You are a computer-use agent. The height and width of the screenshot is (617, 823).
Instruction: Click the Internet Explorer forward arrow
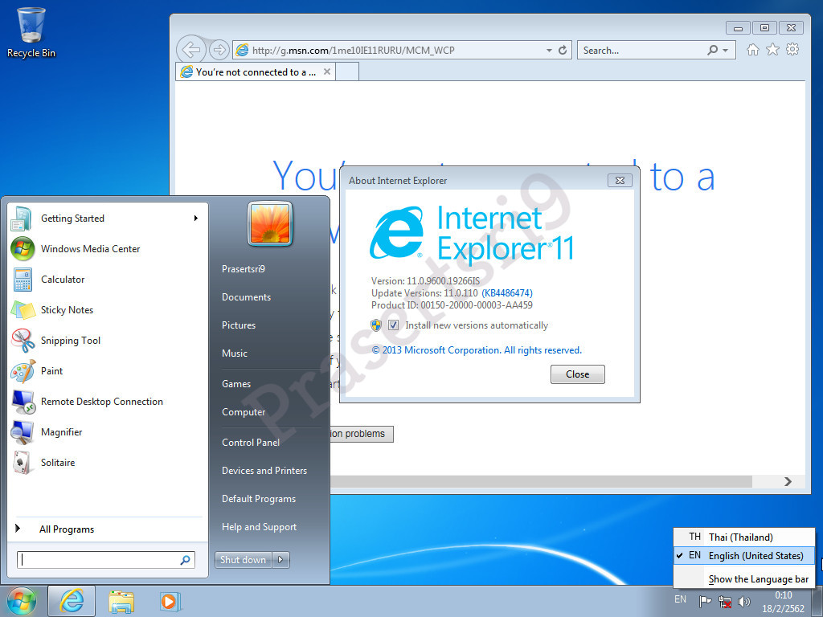coord(219,51)
